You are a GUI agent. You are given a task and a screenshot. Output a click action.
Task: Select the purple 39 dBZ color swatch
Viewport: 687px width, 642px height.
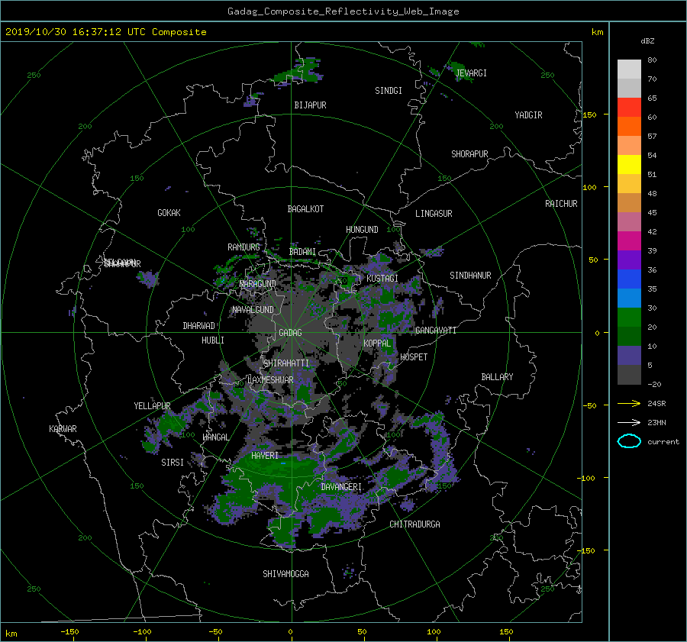tap(629, 260)
